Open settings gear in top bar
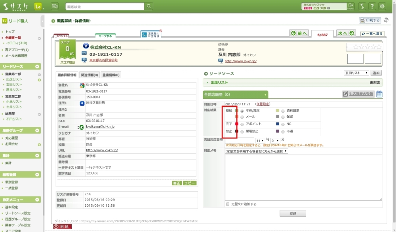 tap(382, 6)
